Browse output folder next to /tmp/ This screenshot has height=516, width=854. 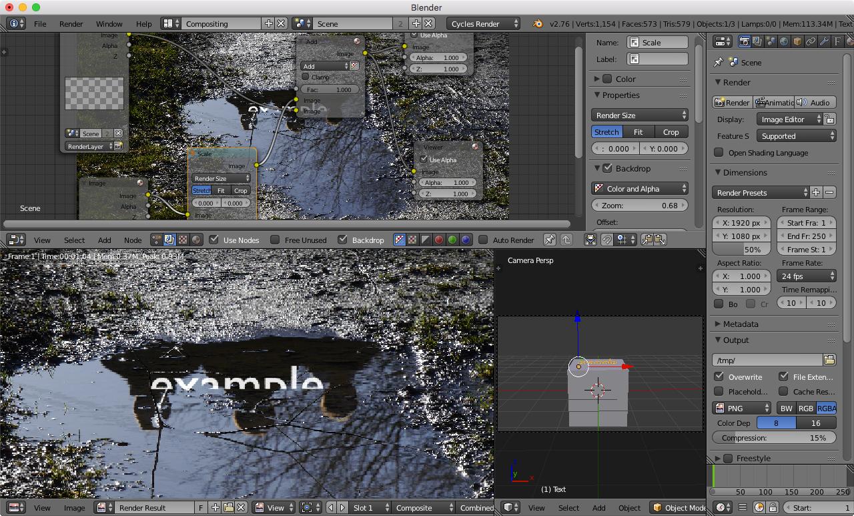point(829,360)
